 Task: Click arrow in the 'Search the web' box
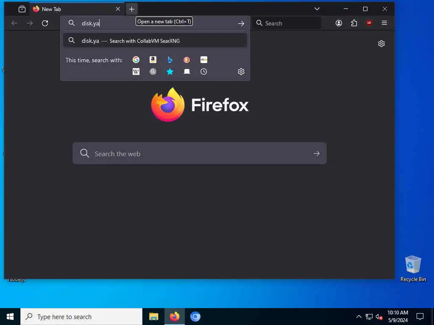tap(316, 153)
